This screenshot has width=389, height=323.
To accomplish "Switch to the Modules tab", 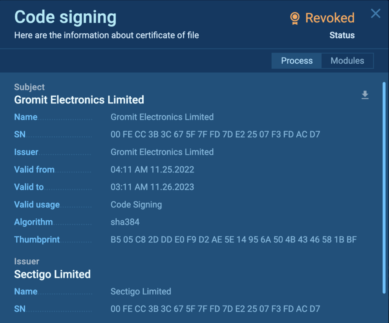I will (x=347, y=61).
